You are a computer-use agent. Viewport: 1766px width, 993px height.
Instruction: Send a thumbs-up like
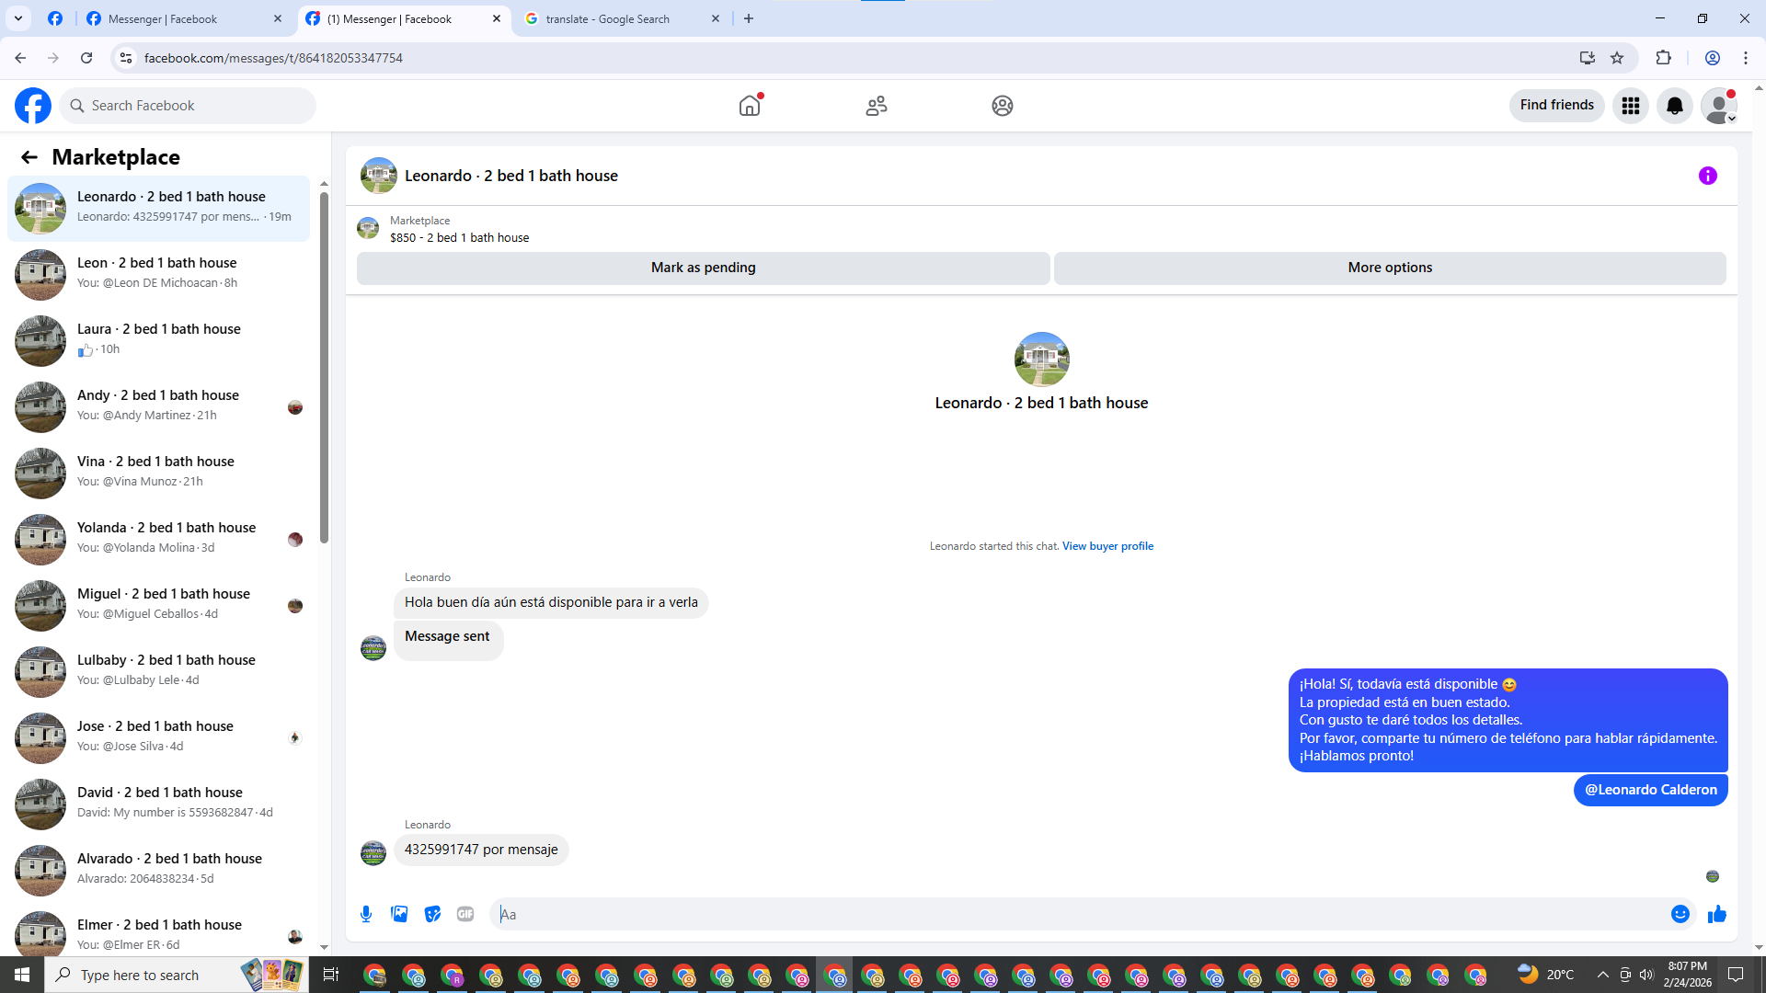point(1716,914)
